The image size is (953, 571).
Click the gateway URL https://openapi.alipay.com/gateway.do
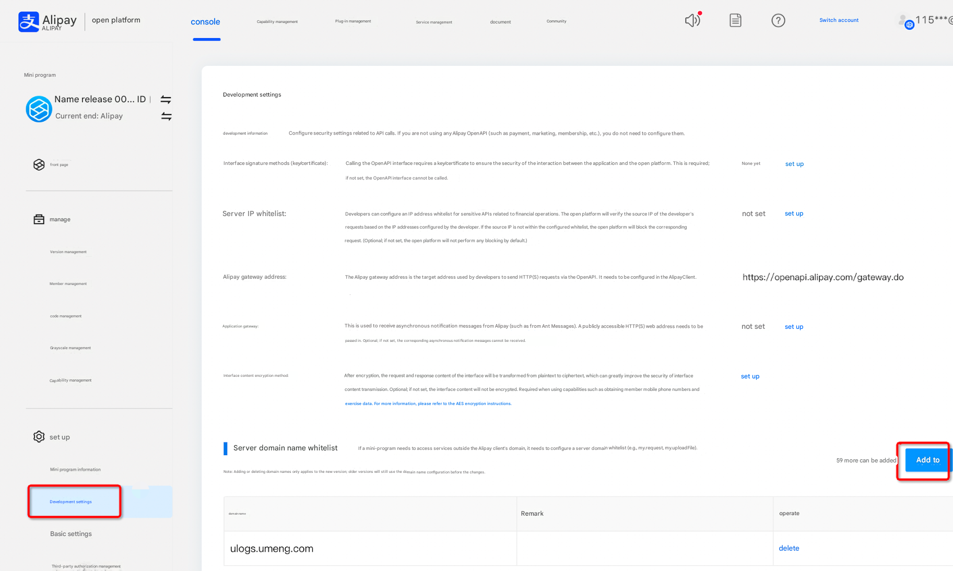click(x=823, y=277)
